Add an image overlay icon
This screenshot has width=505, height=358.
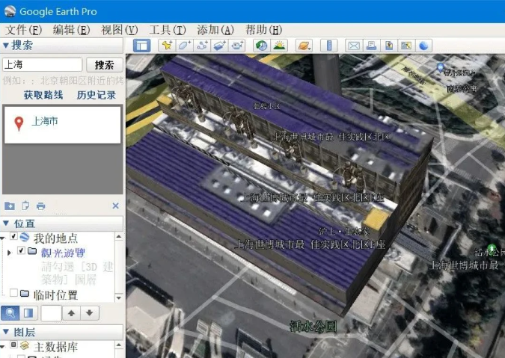(219, 46)
